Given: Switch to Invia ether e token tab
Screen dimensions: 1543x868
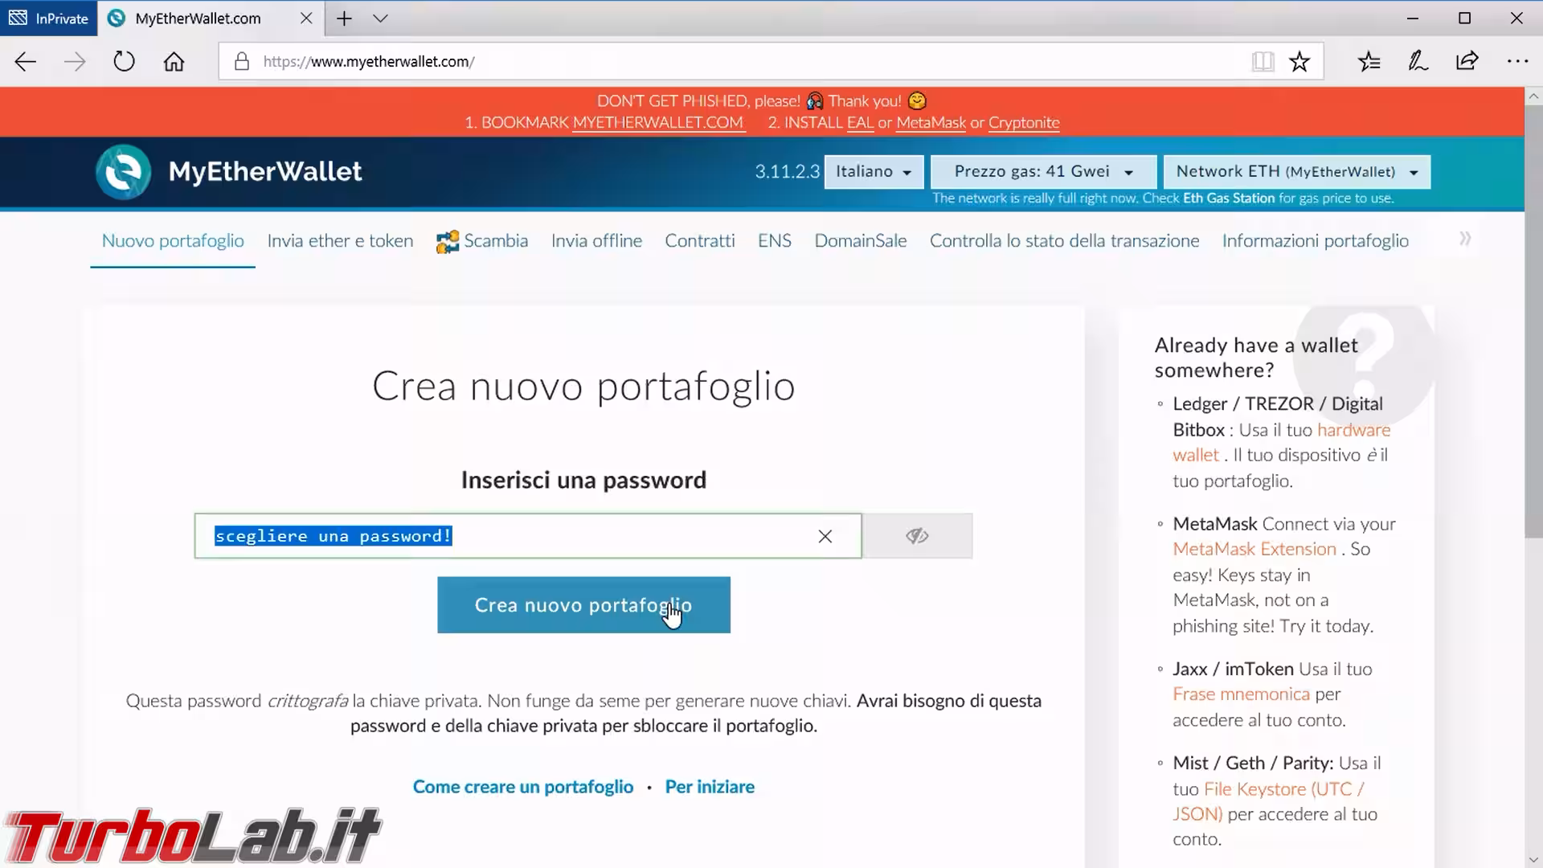Looking at the screenshot, I should [x=340, y=240].
